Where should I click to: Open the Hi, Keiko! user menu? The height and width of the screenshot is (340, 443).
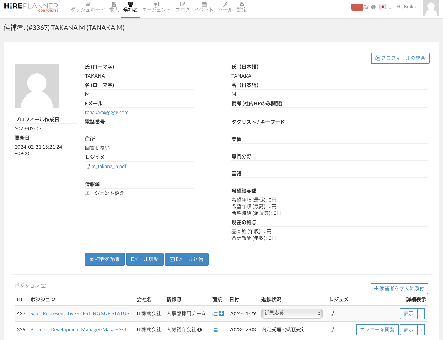click(409, 7)
